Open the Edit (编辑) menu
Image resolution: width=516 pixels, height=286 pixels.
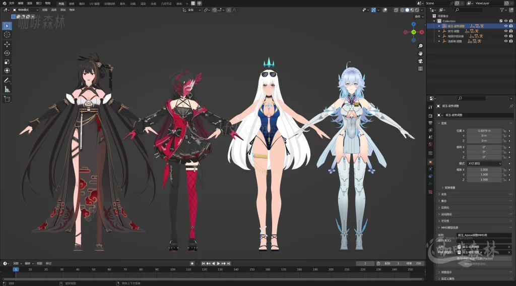coord(21,4)
